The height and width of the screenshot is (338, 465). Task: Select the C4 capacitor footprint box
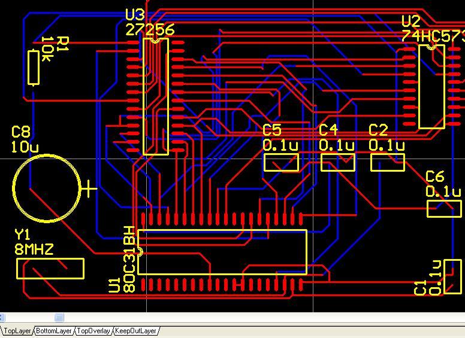338,163
